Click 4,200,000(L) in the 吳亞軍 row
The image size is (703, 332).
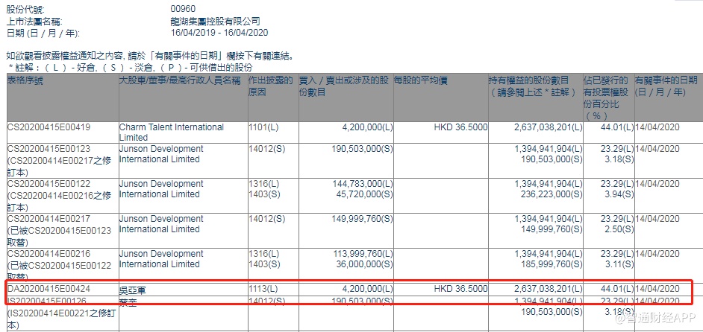point(368,289)
